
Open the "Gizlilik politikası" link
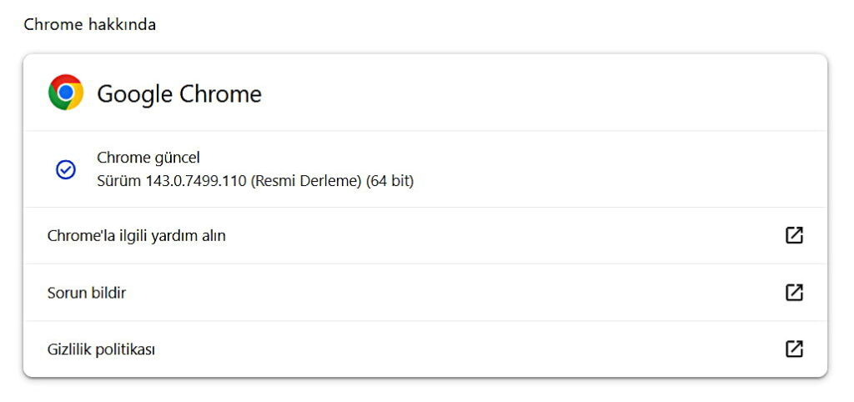[101, 349]
